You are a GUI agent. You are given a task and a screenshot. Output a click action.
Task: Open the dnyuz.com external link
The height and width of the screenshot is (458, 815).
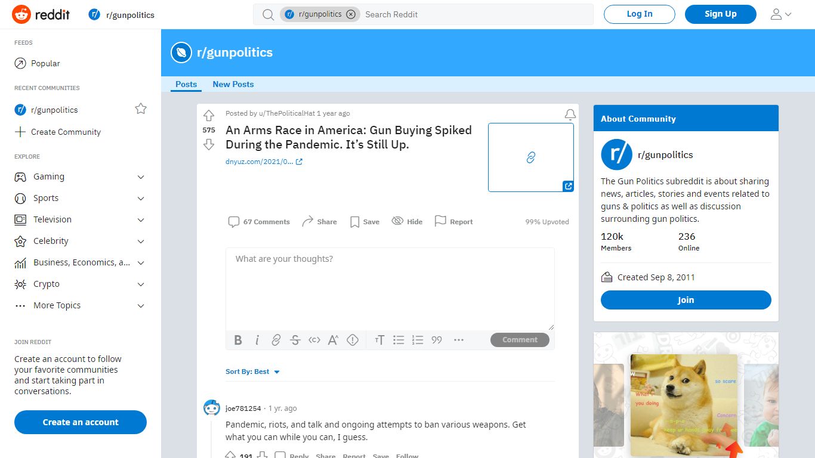264,162
